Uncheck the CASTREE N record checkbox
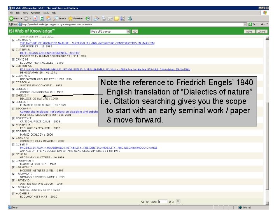Screen dimensions: 280x210 [x=13, y=40]
